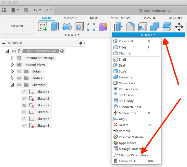Screen dimensions: 187x167
Task: Expand Named Views node
Action: tap(12, 65)
